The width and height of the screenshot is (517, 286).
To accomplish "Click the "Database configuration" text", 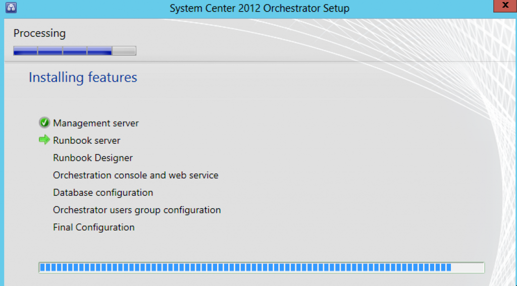I will [103, 192].
